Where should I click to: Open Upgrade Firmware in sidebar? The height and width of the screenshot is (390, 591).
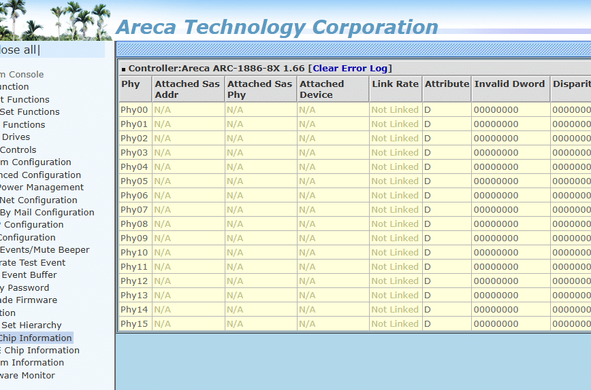click(x=29, y=300)
